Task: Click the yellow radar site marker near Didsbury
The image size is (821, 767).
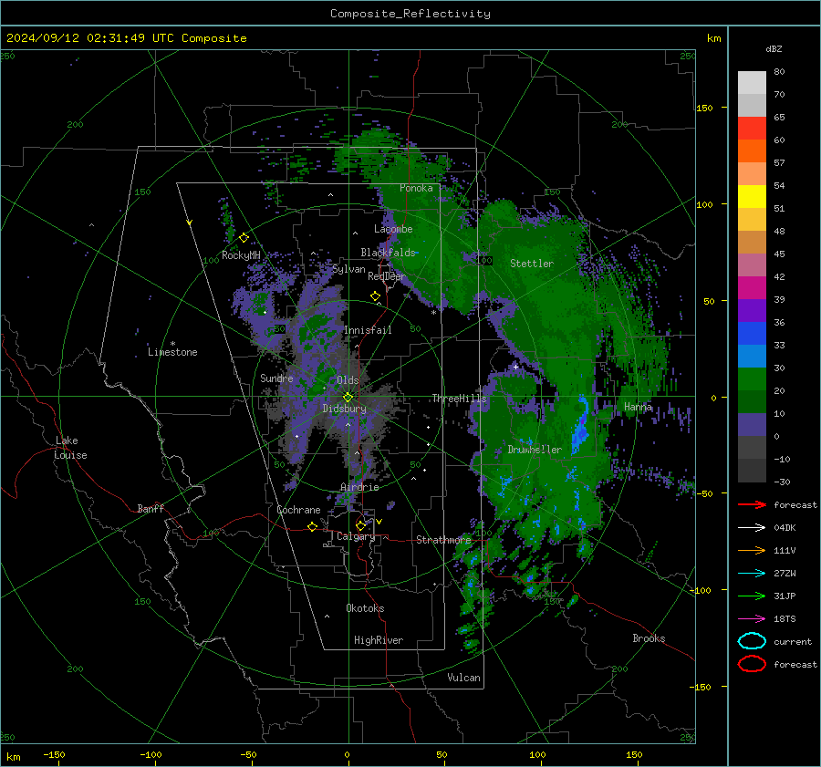Action: (348, 397)
